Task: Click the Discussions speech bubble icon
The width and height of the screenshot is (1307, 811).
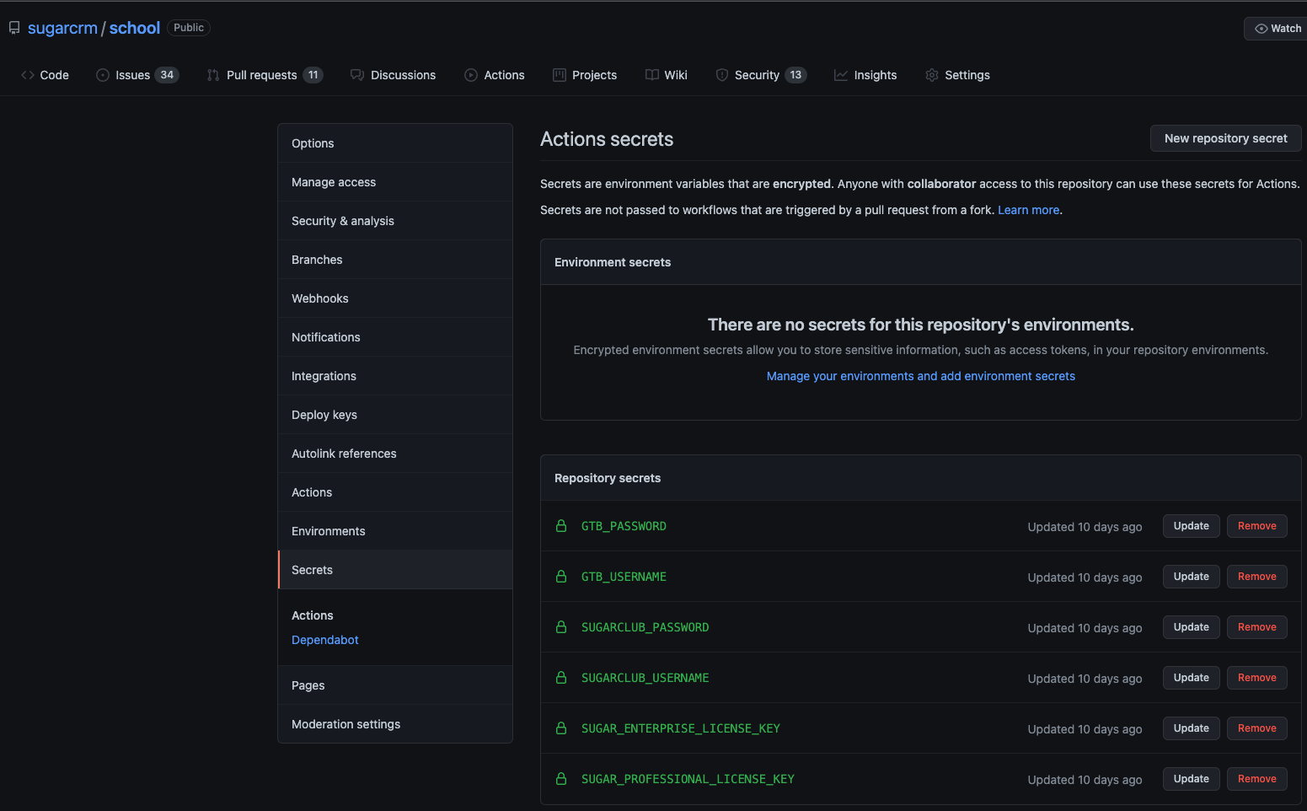Action: (357, 75)
